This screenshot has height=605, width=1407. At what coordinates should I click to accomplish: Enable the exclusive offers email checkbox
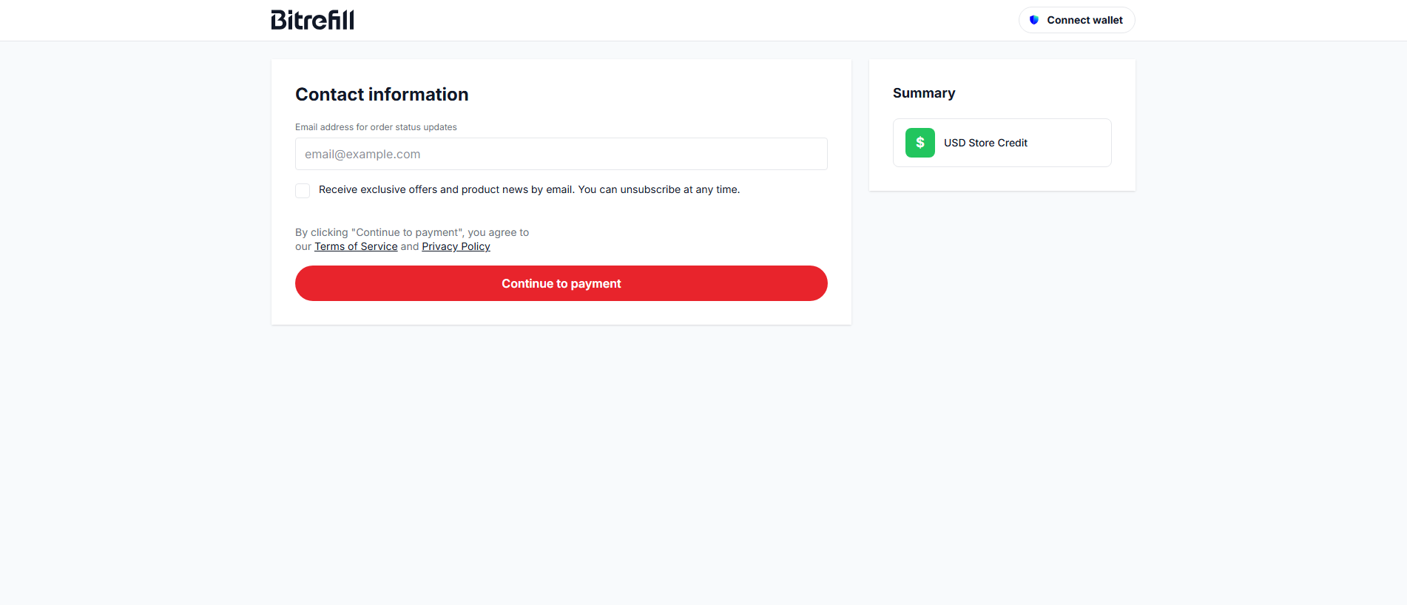coord(303,191)
